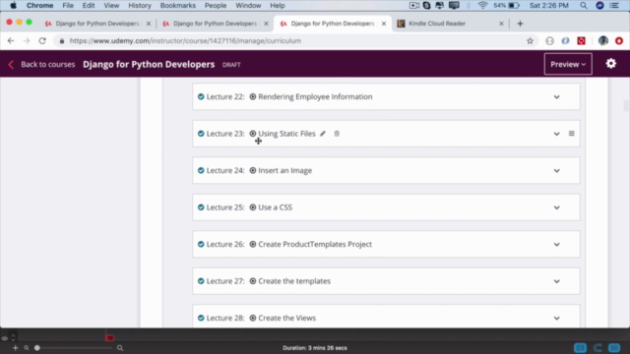Click the red extension icon in toolbar
This screenshot has width=630, height=354.
[581, 41]
